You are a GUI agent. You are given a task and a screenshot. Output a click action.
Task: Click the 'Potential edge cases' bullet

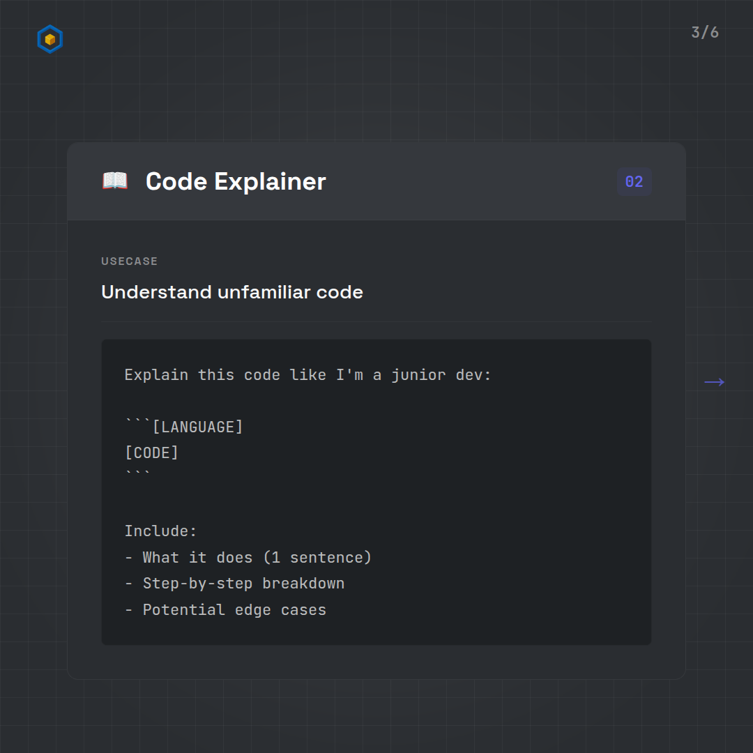pyautogui.click(x=234, y=610)
